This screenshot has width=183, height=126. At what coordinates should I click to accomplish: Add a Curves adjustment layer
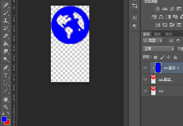(172, 9)
